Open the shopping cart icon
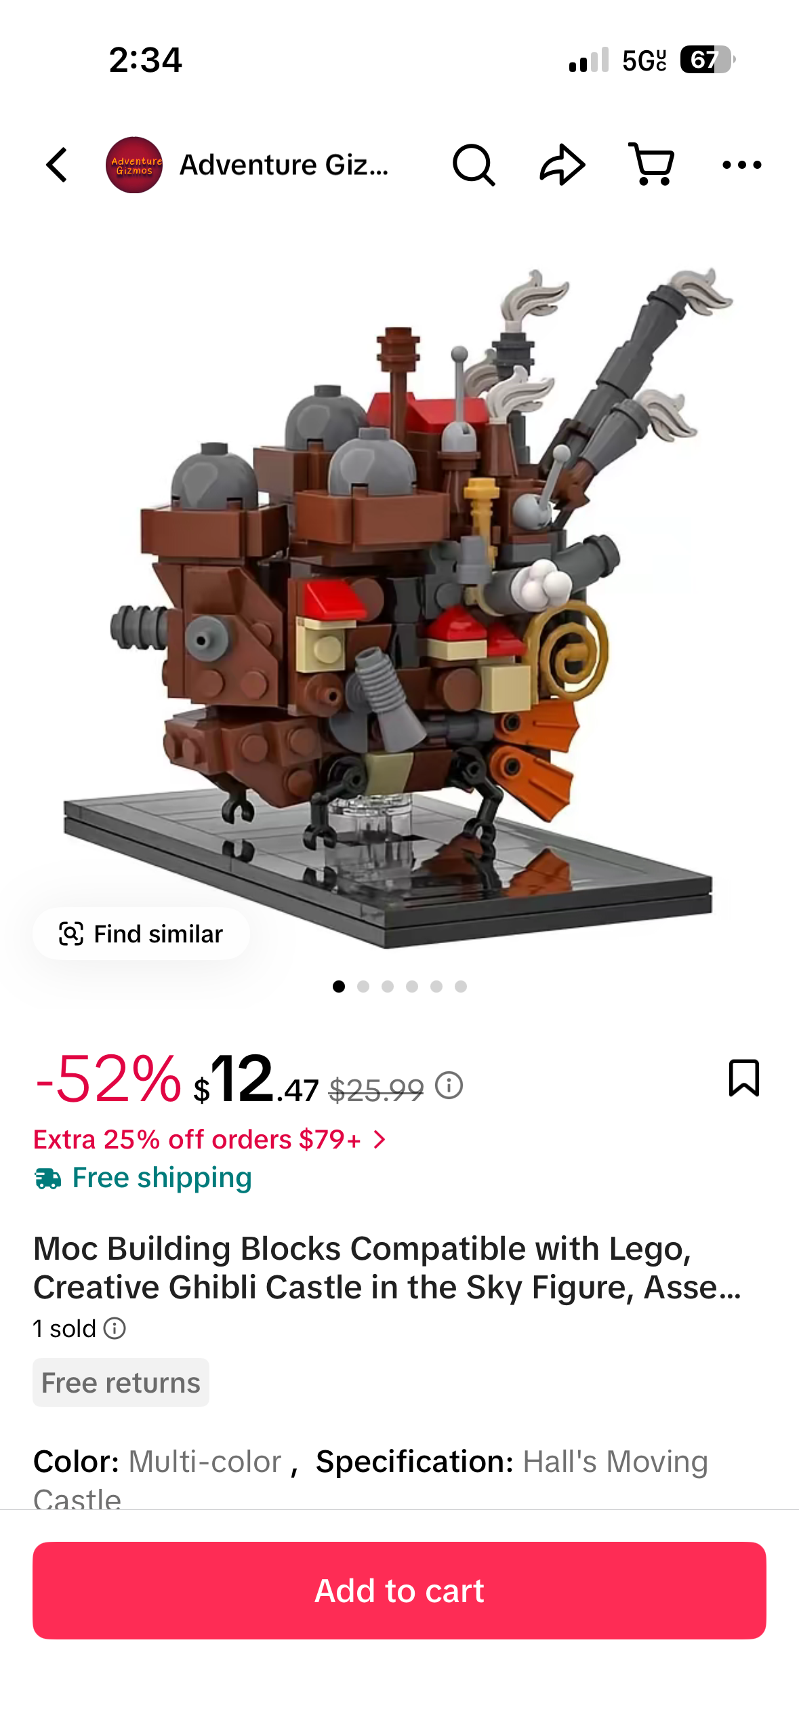The height and width of the screenshot is (1733, 799). (651, 165)
